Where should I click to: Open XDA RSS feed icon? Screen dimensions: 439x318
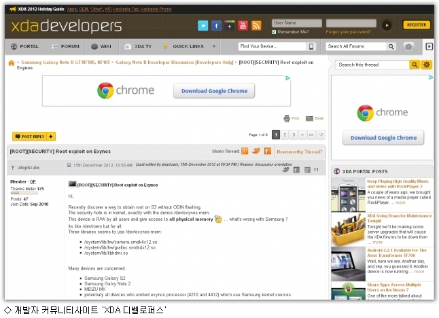click(x=256, y=26)
